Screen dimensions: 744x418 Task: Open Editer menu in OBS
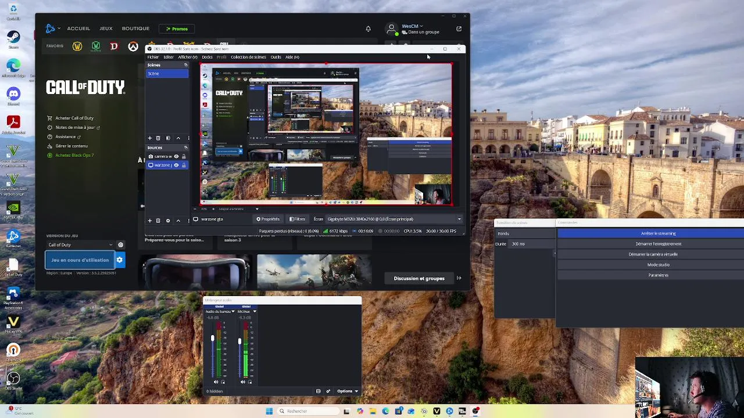169,57
